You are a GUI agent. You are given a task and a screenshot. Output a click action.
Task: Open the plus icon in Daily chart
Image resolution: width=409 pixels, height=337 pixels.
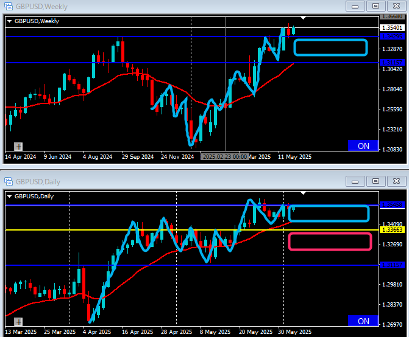click(x=18, y=322)
